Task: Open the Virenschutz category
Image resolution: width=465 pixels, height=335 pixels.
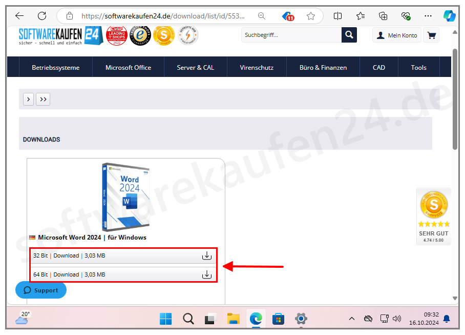Action: 257,67
